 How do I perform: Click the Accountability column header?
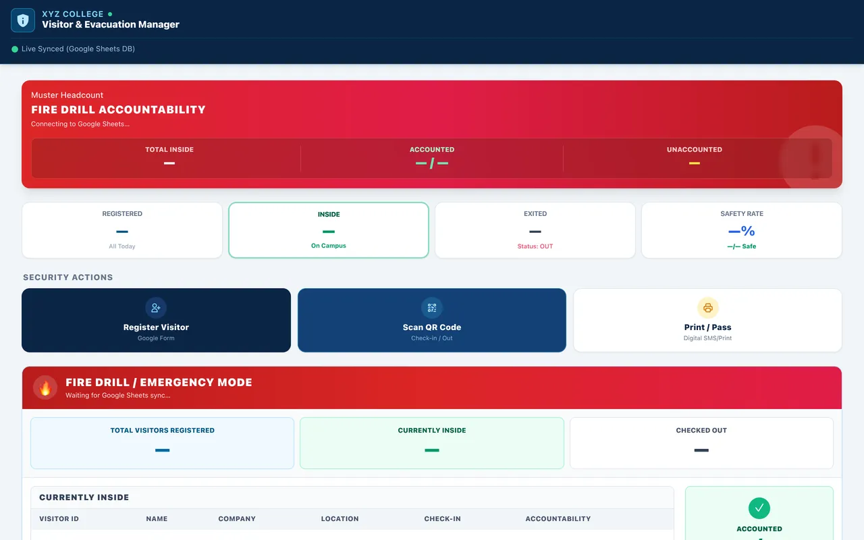[558, 519]
